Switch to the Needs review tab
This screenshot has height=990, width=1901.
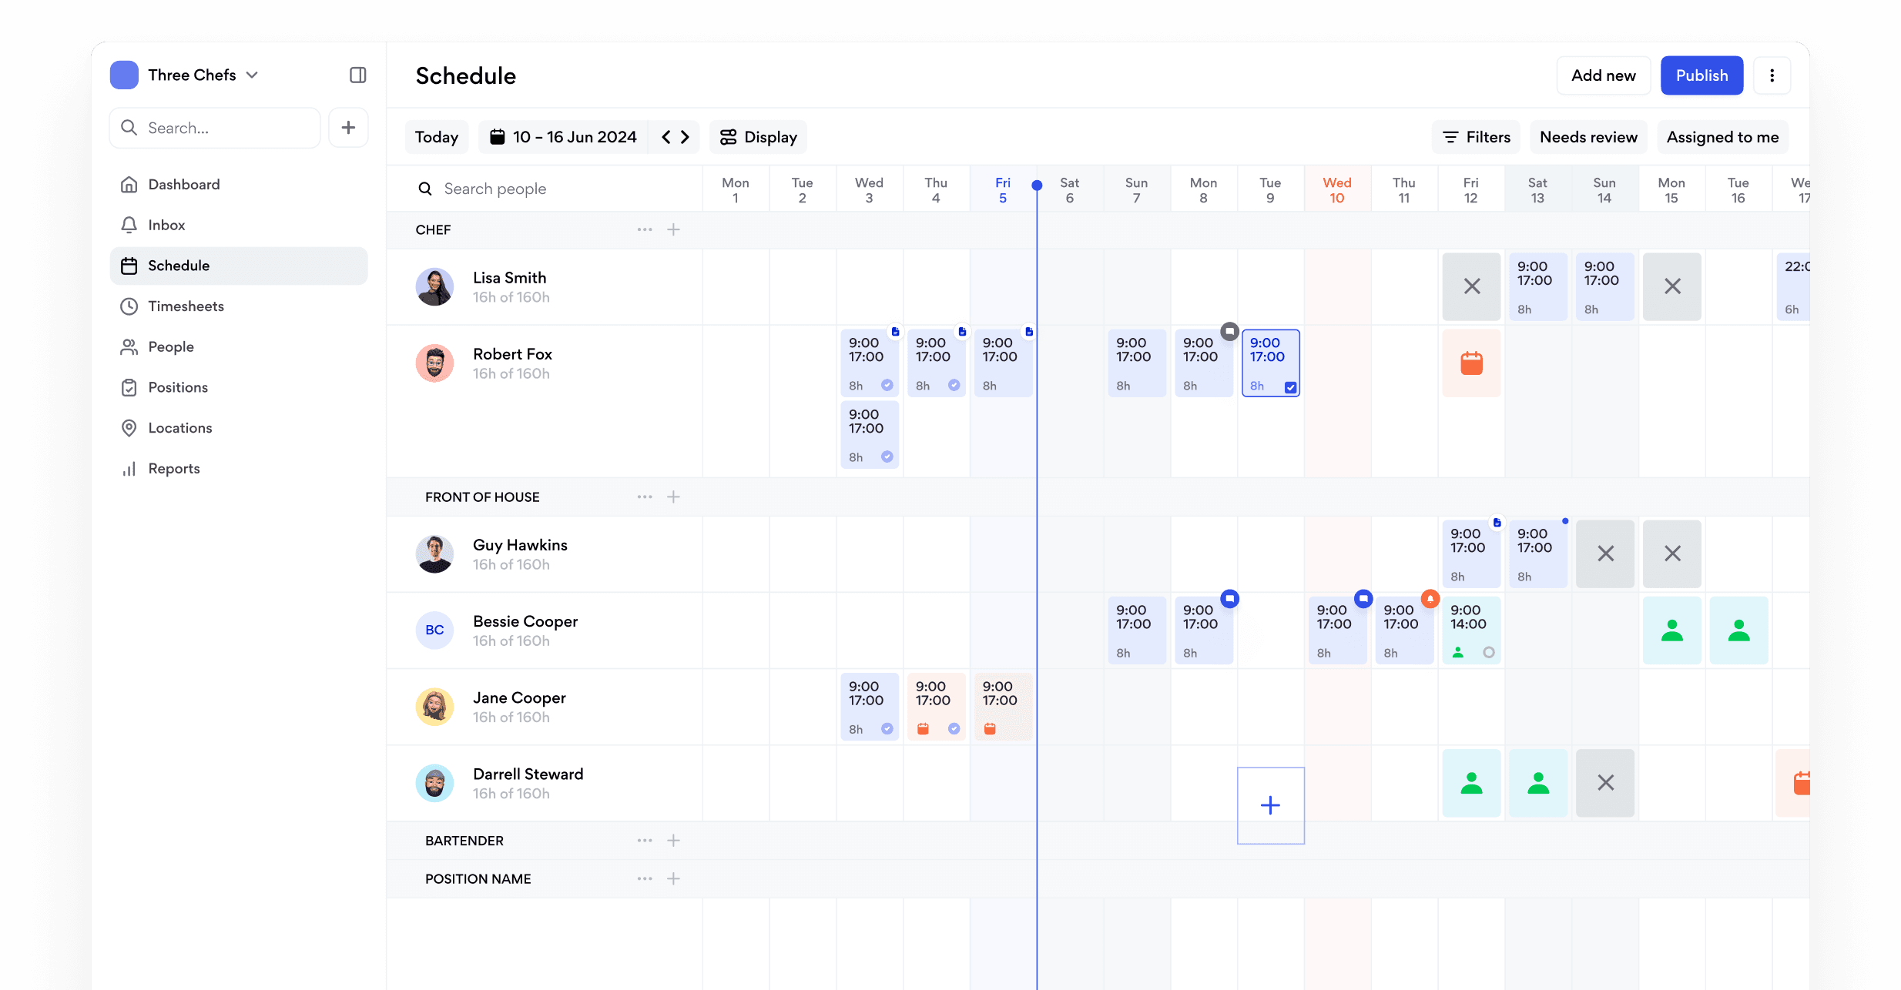[x=1588, y=136]
